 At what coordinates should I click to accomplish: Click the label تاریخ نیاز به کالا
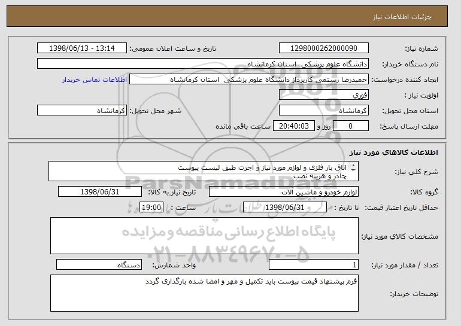[x=172, y=192]
